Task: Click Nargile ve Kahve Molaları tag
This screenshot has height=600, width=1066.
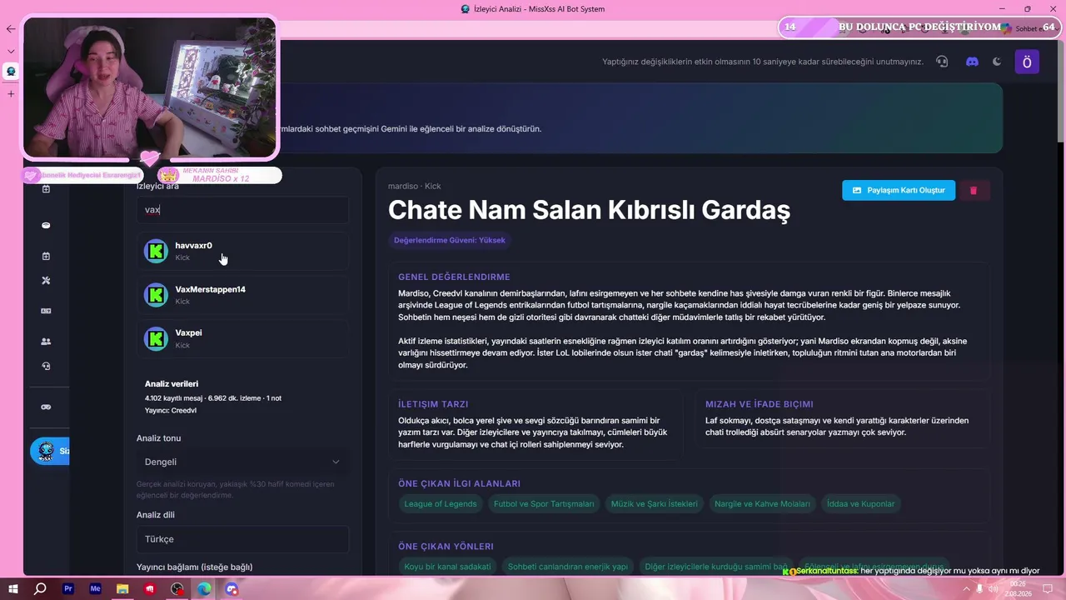Action: click(x=762, y=503)
